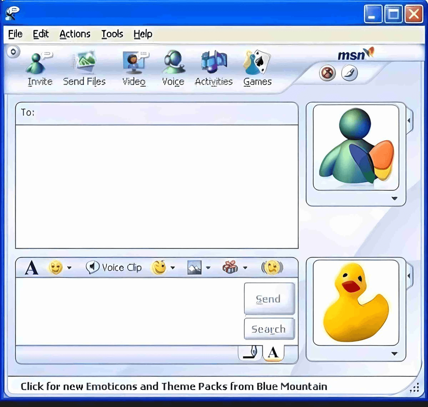Click the Block contact icon
This screenshot has width=428, height=407.
[x=327, y=73]
